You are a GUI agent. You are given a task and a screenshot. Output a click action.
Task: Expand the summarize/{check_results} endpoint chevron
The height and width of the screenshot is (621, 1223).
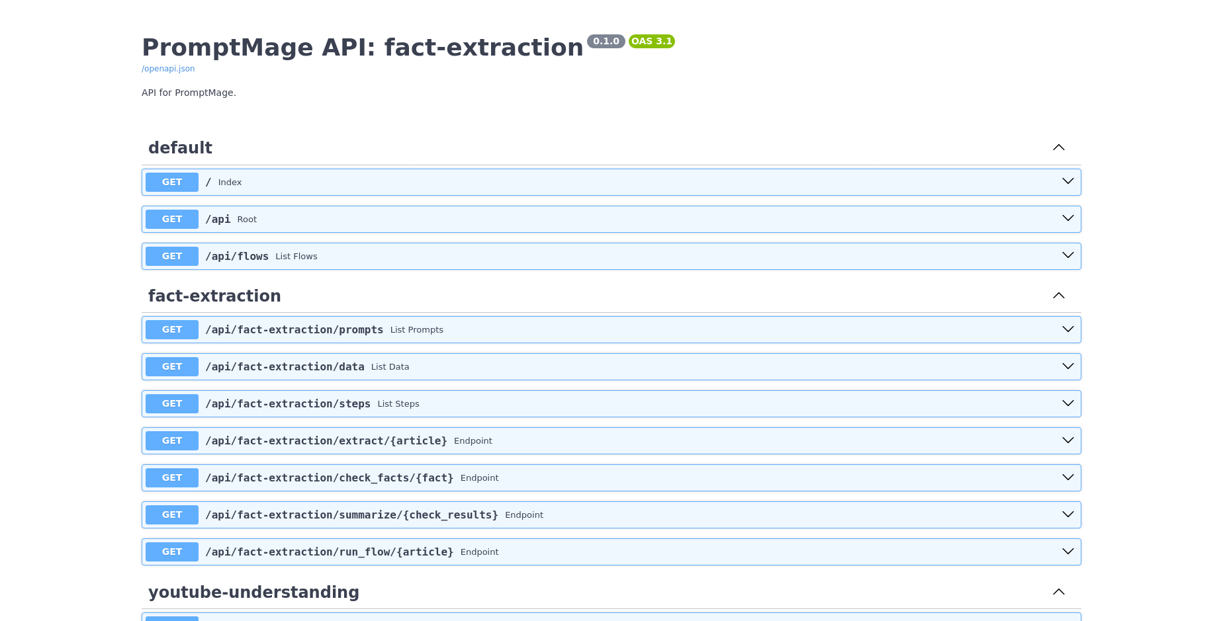pyautogui.click(x=1068, y=515)
